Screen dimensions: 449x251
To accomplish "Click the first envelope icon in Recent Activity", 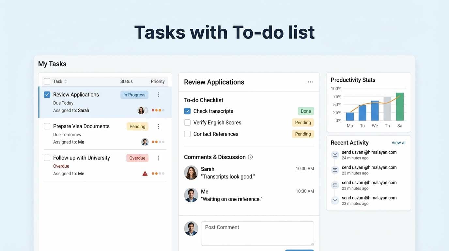I will (335, 155).
